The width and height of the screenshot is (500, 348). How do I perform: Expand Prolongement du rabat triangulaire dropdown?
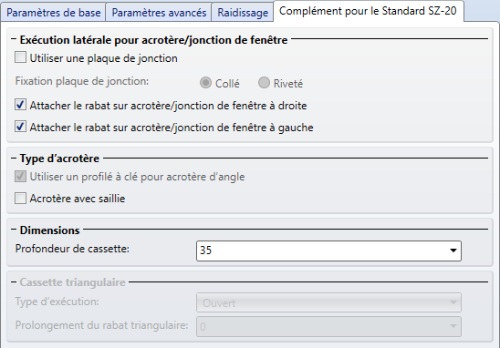pyautogui.click(x=328, y=326)
